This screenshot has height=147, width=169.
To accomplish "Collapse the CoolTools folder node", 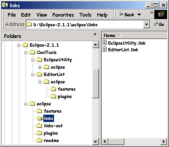I will pos(26,53).
